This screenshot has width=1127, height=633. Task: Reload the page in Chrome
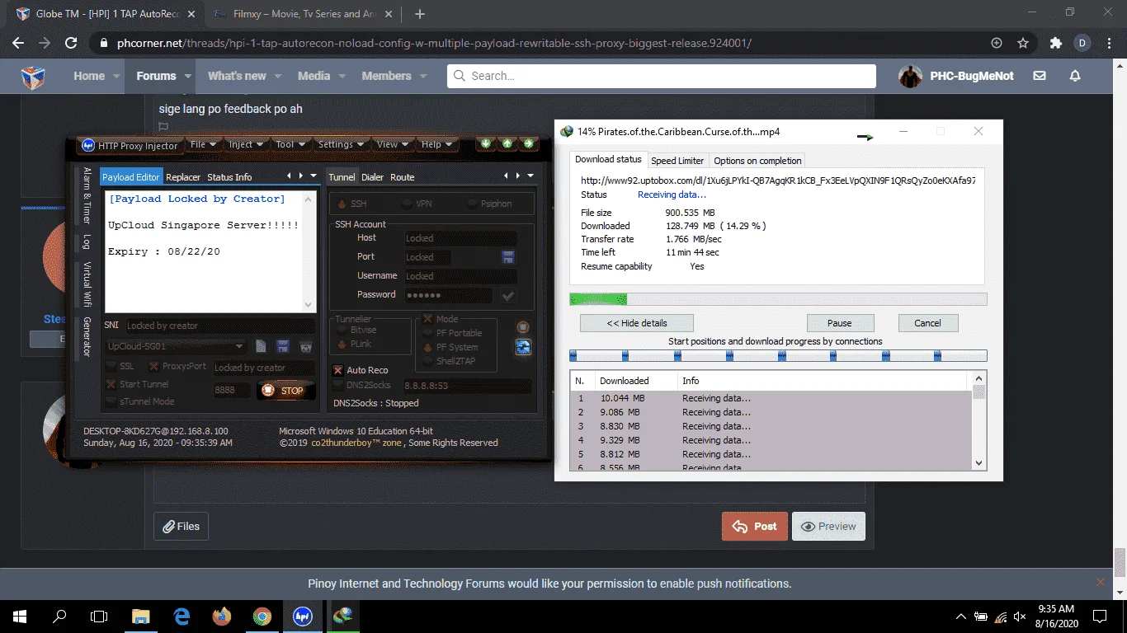coord(71,43)
